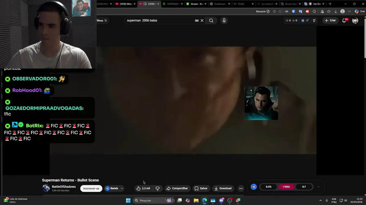
Task: Click the Remix button
Action: click(x=112, y=188)
